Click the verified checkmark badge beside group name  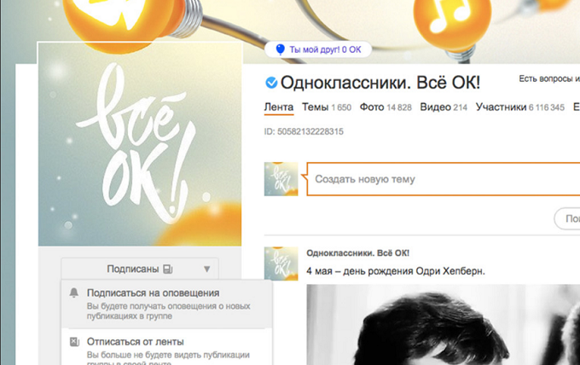coord(271,83)
